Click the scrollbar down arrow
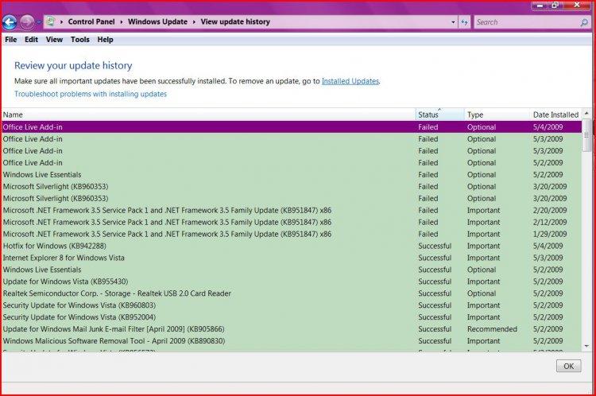Viewport: 596px width, 396px height. coord(586,346)
